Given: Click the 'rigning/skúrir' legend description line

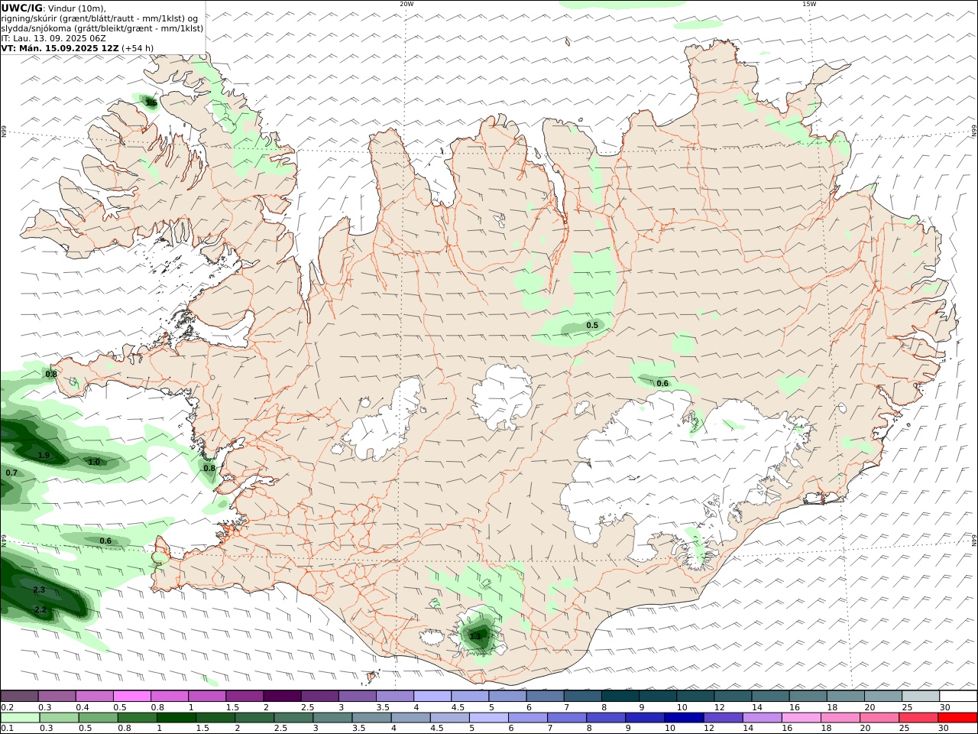Looking at the screenshot, I should tap(99, 18).
